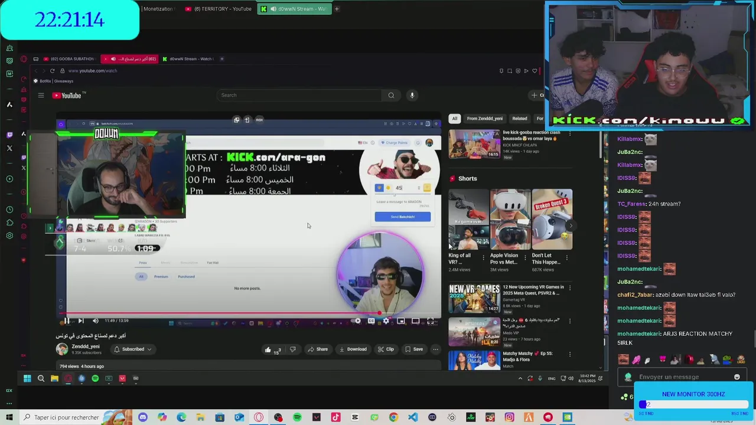This screenshot has height=425, width=756.
Task: Click the www.youtube.com/watch address bar
Action: (x=93, y=71)
